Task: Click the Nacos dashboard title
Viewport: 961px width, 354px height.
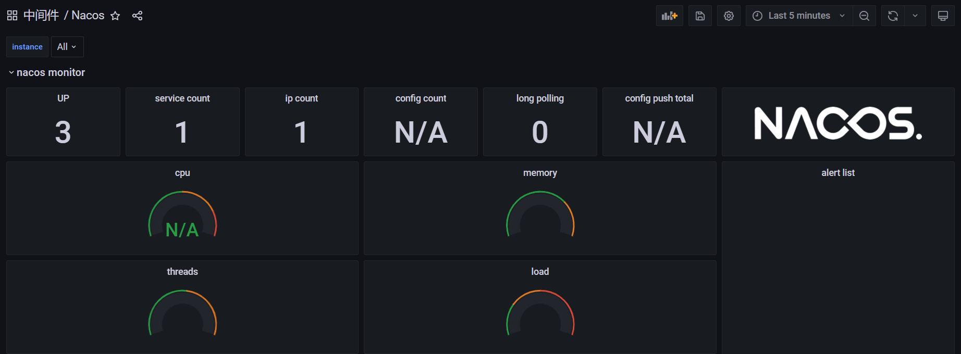Action: (88, 16)
